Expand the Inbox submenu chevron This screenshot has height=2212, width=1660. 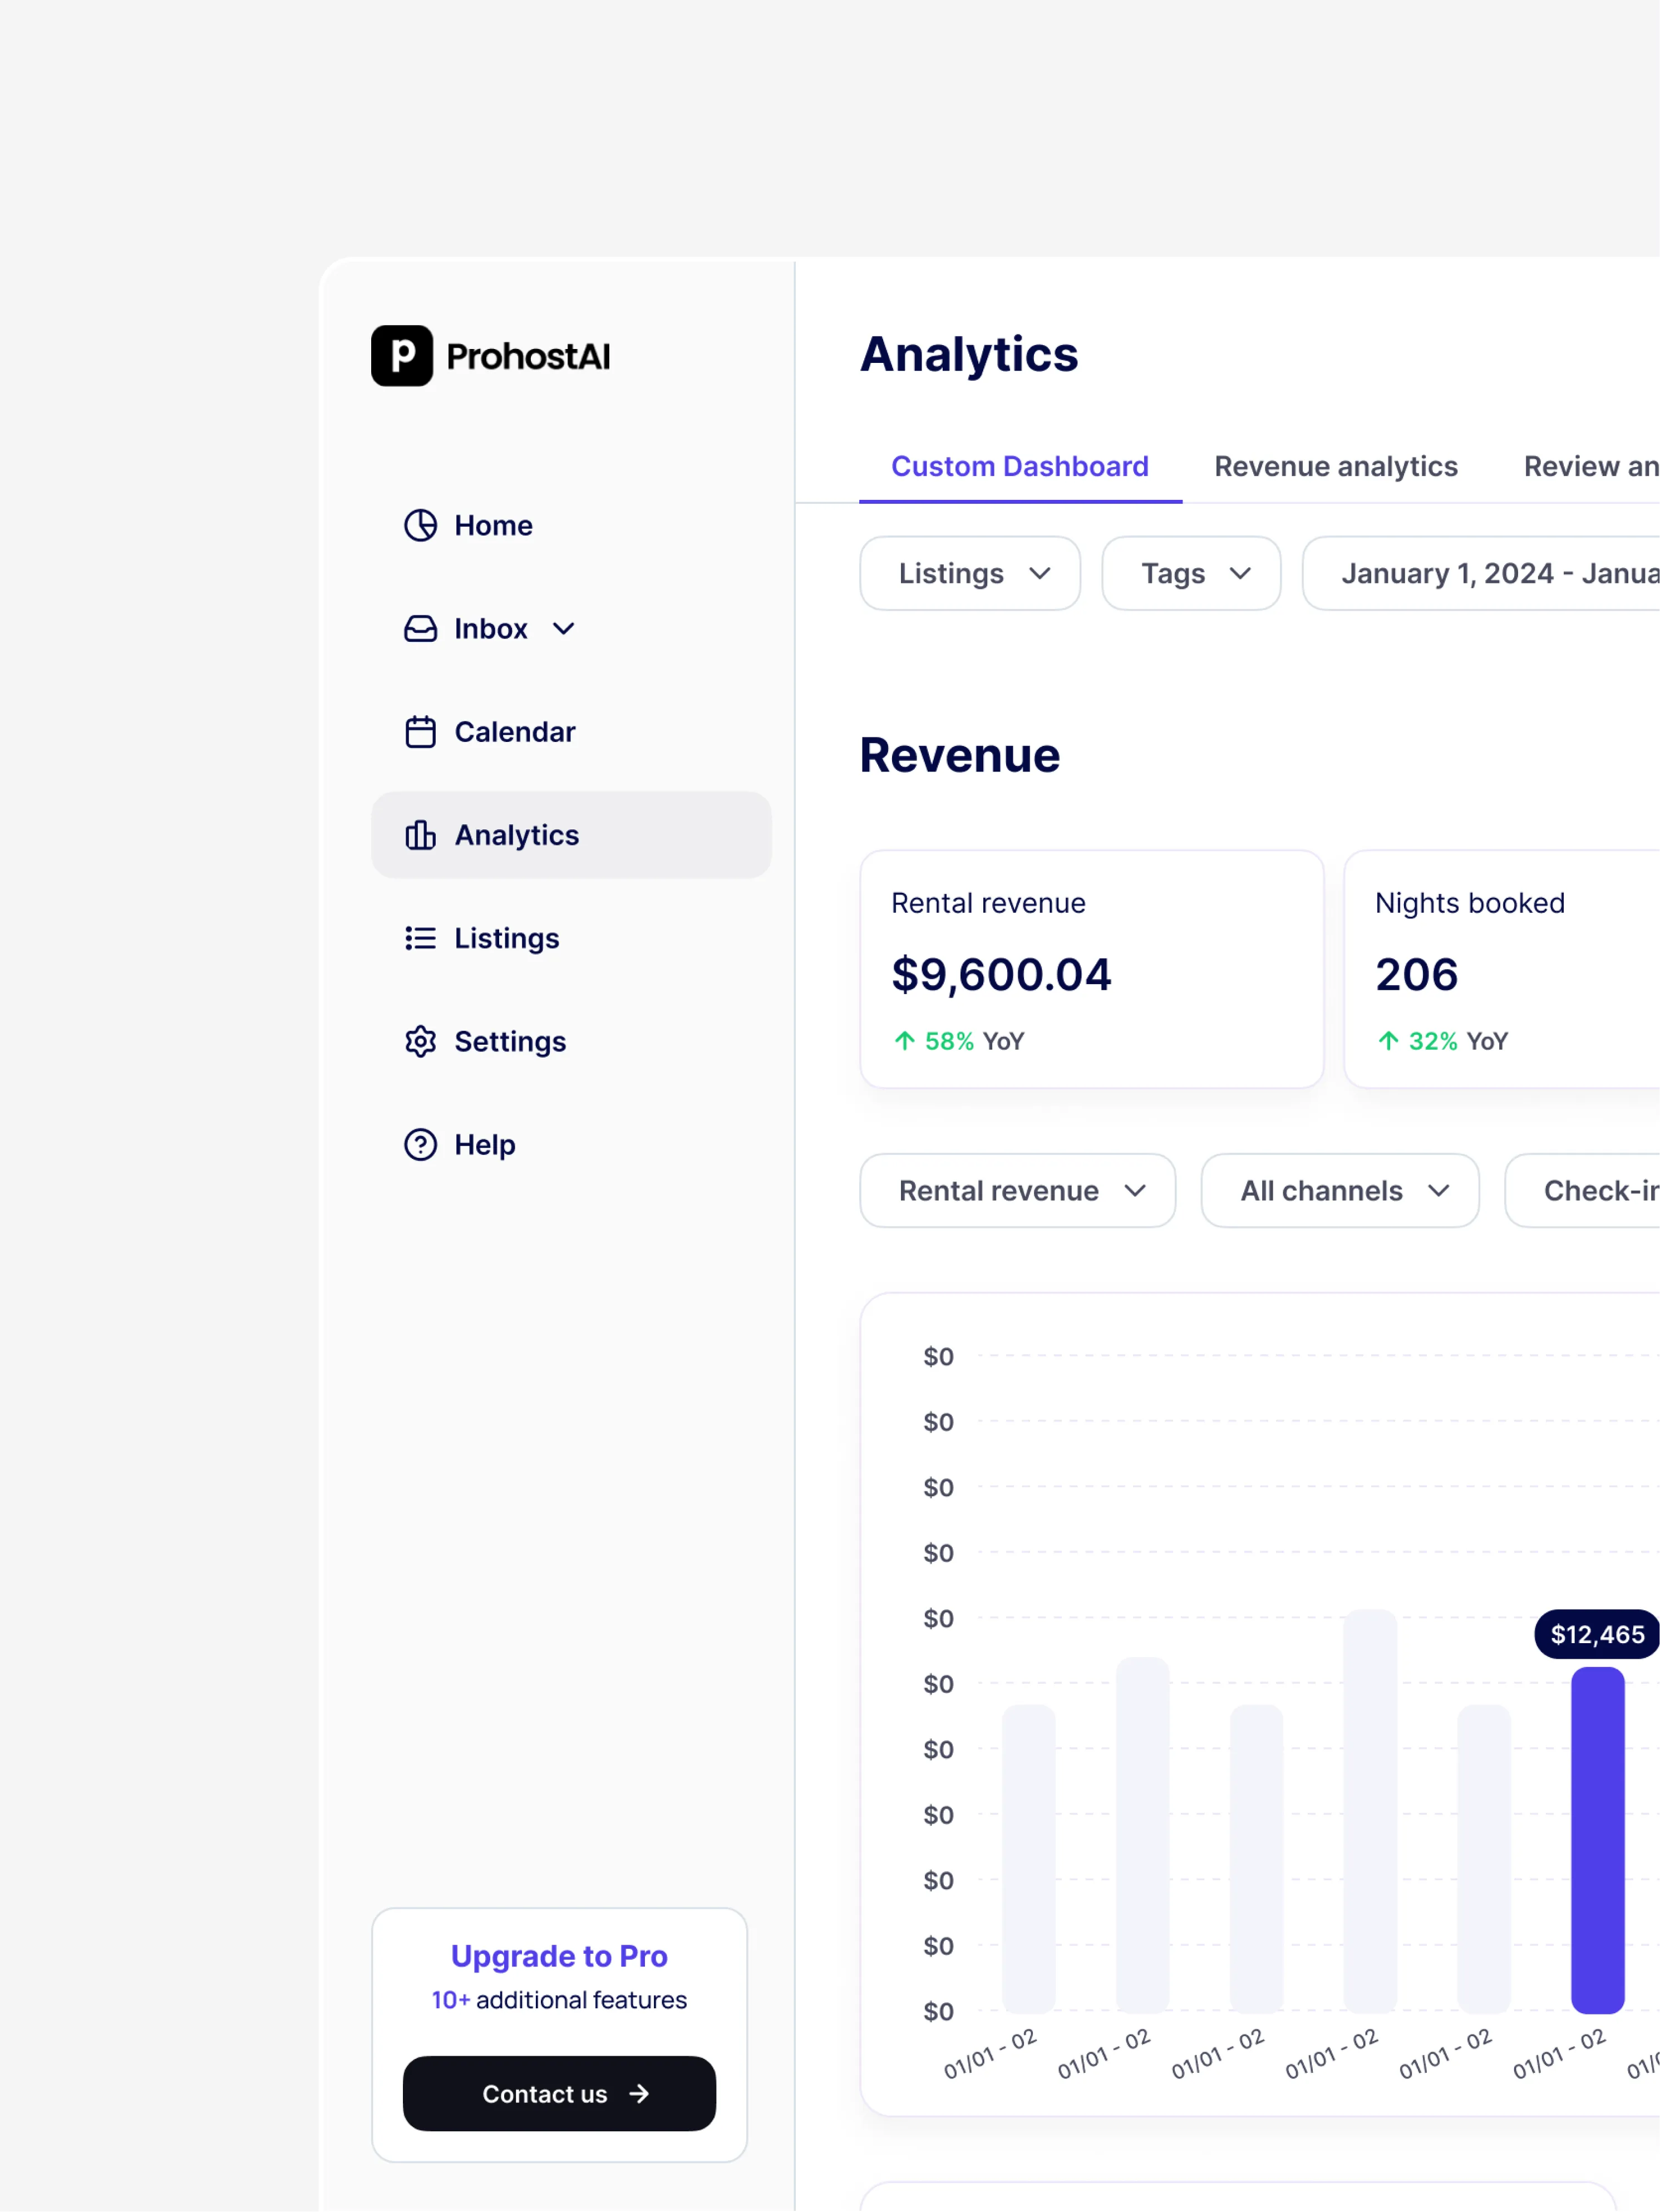(x=564, y=629)
